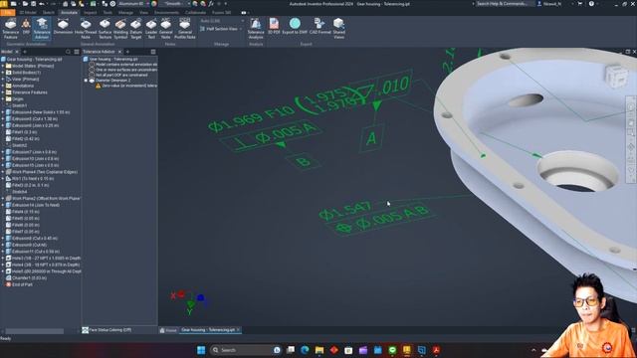
Task: Switch to the 3D Model ribbon tab
Action: point(28,13)
